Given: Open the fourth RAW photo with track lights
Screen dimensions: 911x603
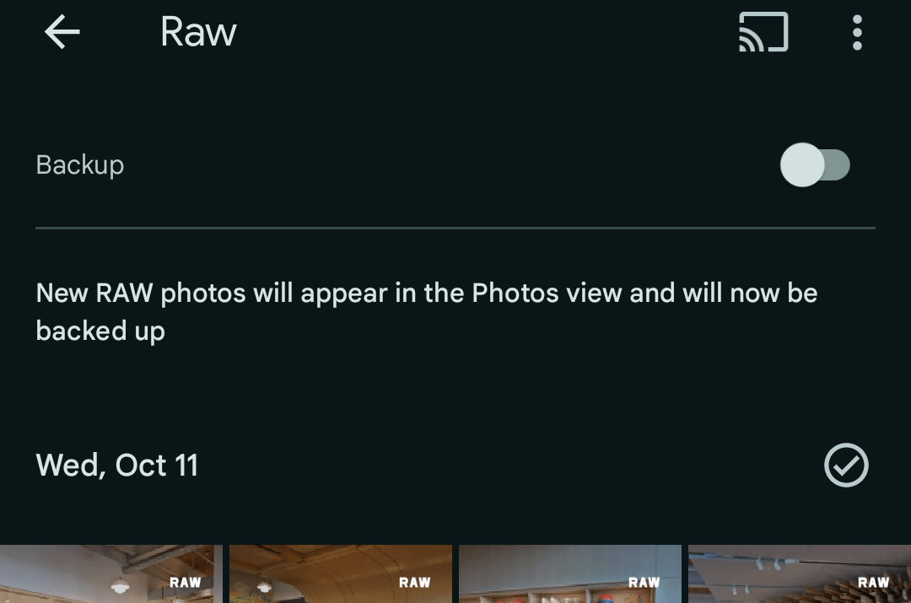Looking at the screenshot, I should [x=800, y=574].
